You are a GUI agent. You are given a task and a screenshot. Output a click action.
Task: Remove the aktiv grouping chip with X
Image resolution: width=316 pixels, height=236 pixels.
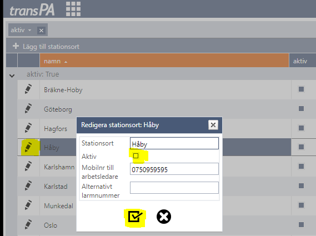(41, 31)
